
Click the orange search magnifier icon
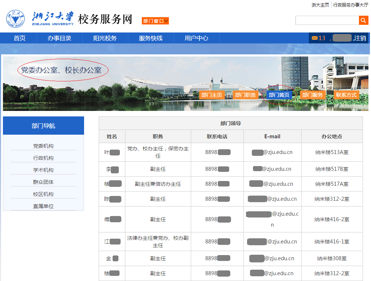point(363,20)
